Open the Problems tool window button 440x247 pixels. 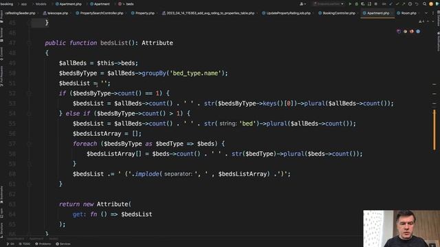pyautogui.click(x=43, y=244)
